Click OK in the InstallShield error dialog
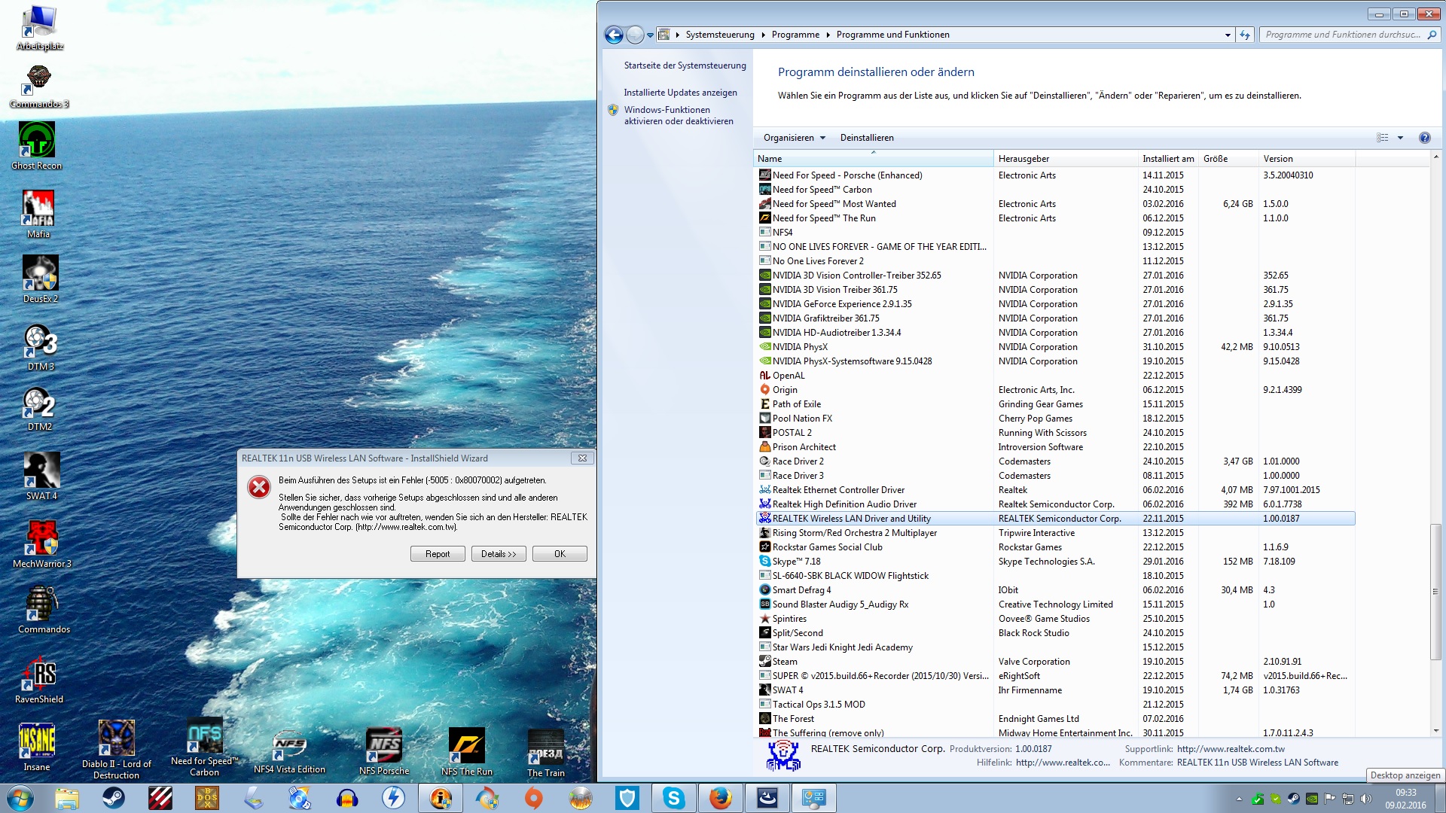The height and width of the screenshot is (813, 1446). 560,554
